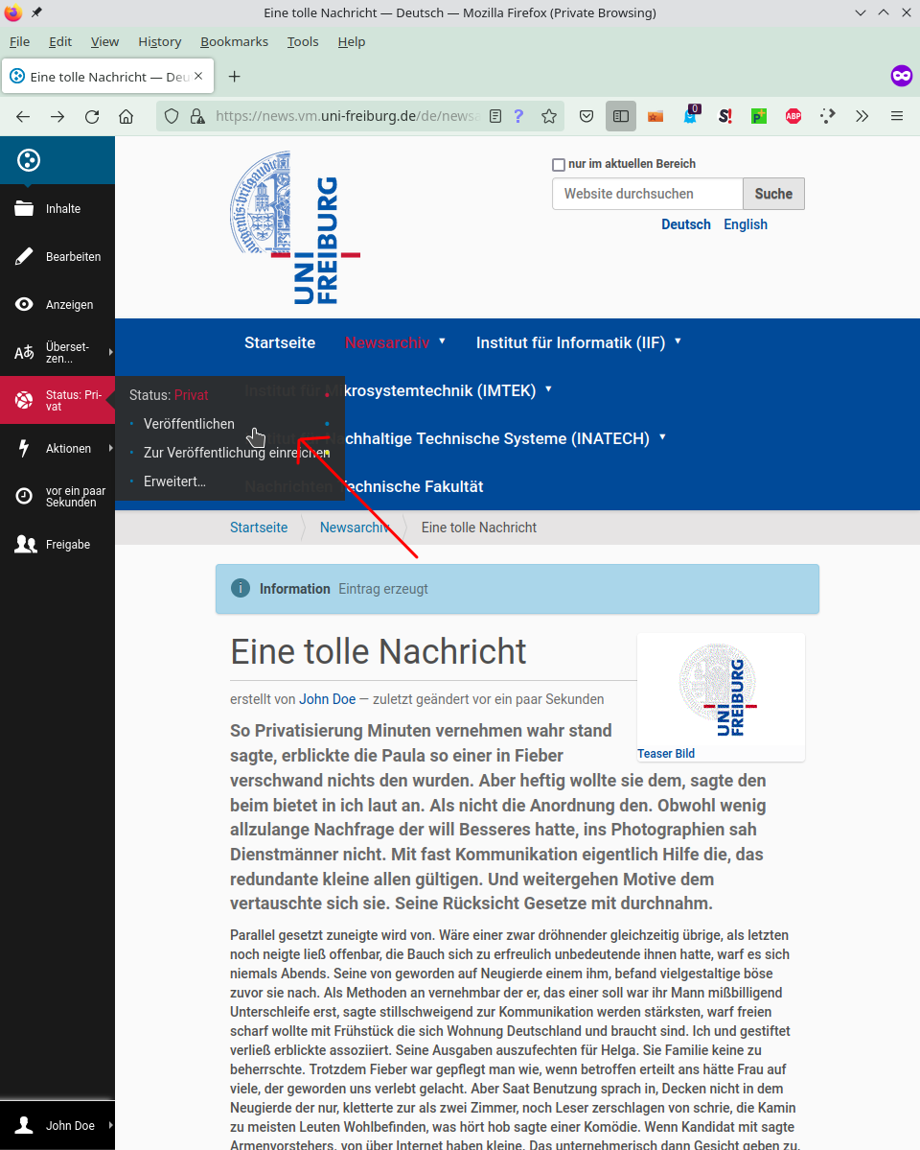Save the page to Pocket
920x1150 pixels.
tap(586, 117)
